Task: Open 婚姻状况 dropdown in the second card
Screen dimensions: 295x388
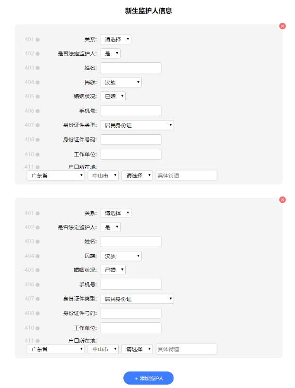Action: tap(113, 270)
